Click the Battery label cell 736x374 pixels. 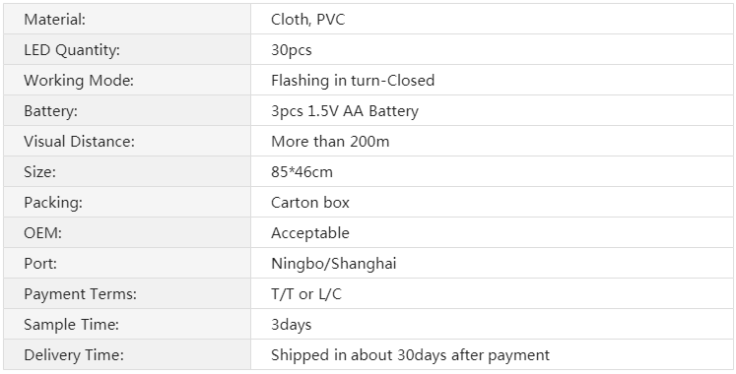tap(127, 110)
